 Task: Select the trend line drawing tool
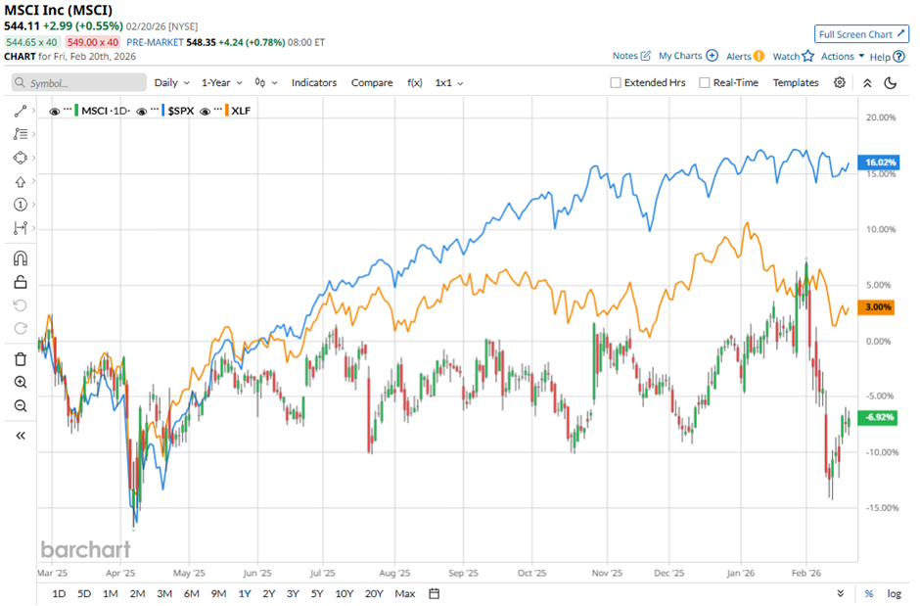click(20, 111)
